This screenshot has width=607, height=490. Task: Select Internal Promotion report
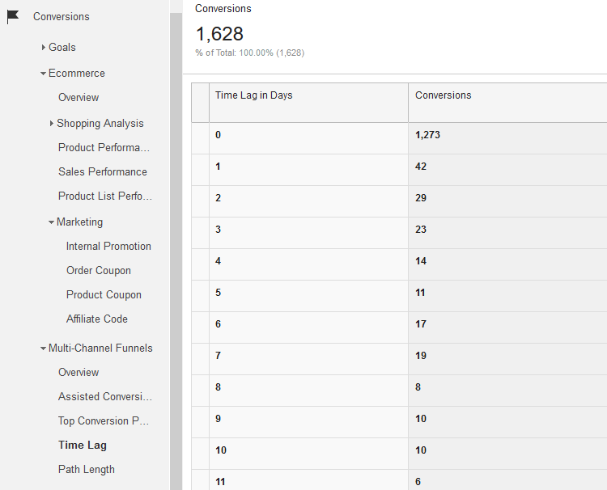(108, 247)
